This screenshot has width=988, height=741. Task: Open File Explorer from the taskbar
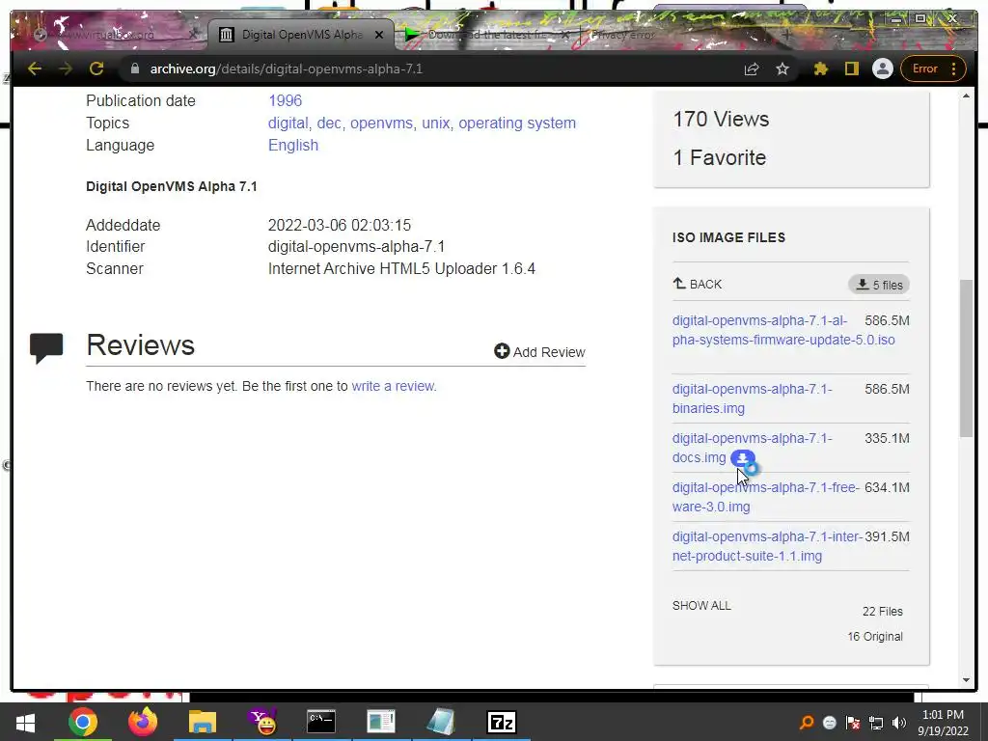pyautogui.click(x=203, y=722)
